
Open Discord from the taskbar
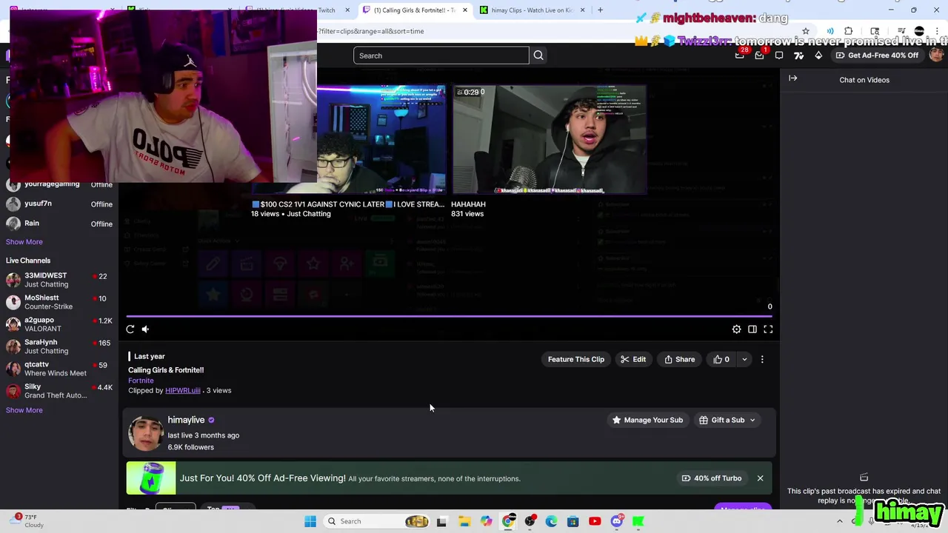[616, 521]
